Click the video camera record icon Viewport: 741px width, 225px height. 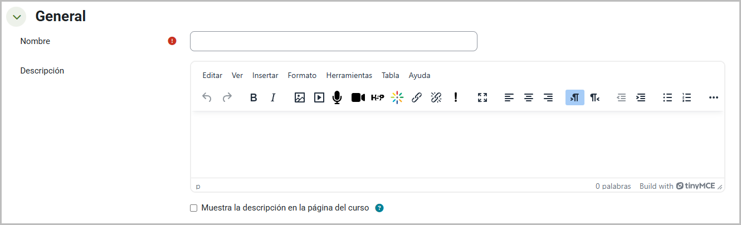point(358,98)
